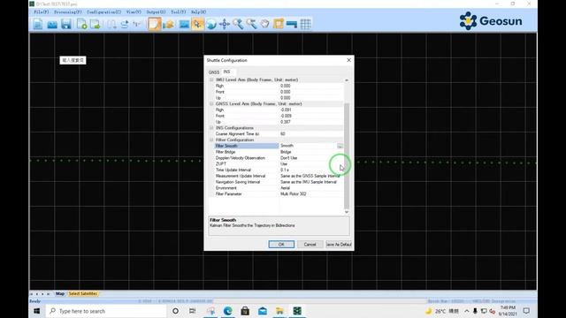Select the highlighted pointer selection tool
Viewport: 566px width, 318px height.
(x=197, y=24)
